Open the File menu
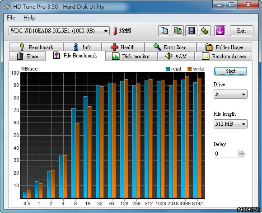The width and height of the screenshot is (262, 213). (x=11, y=18)
